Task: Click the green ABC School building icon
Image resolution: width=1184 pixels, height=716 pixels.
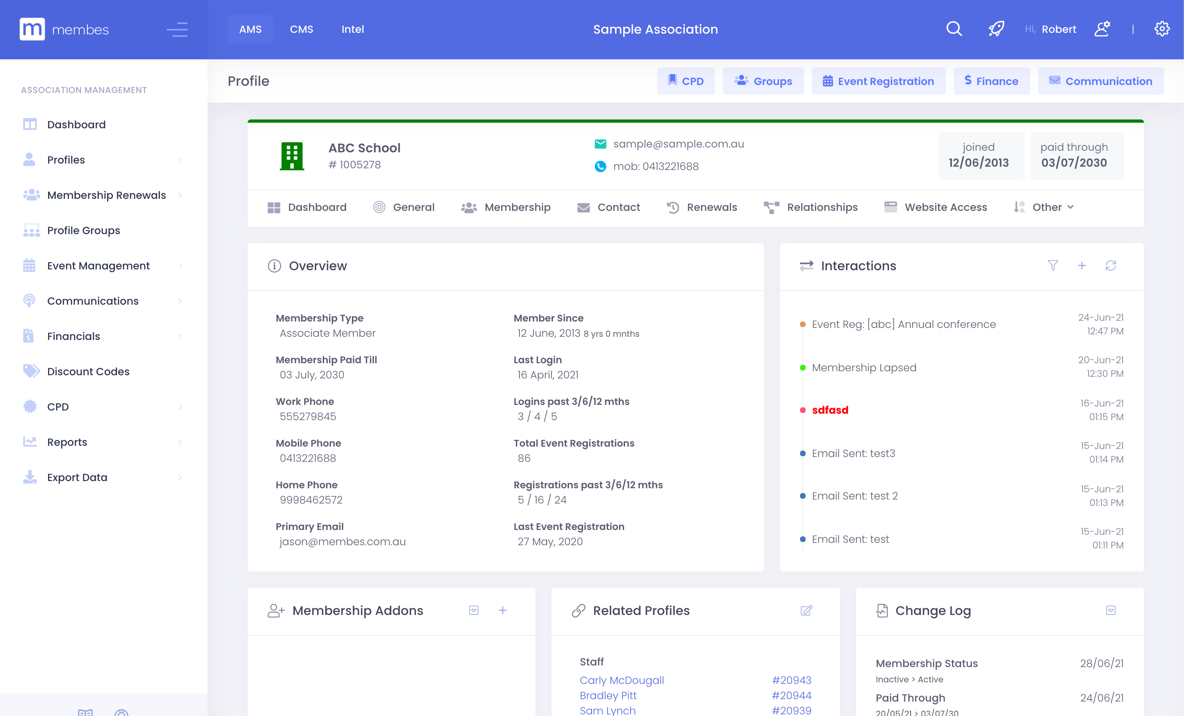Action: (292, 156)
